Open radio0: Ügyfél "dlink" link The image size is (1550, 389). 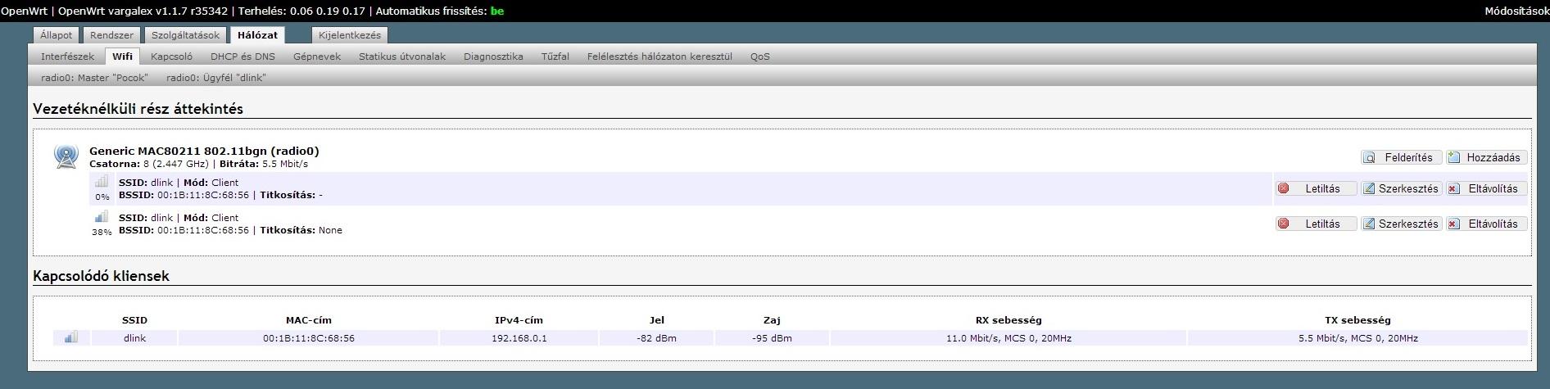pos(216,78)
